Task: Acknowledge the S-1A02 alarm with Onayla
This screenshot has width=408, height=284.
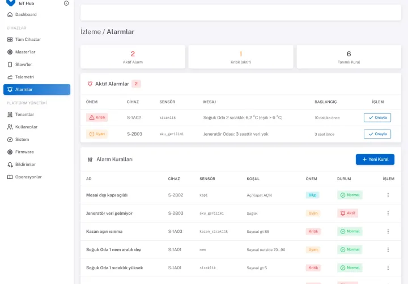Action: point(377,118)
